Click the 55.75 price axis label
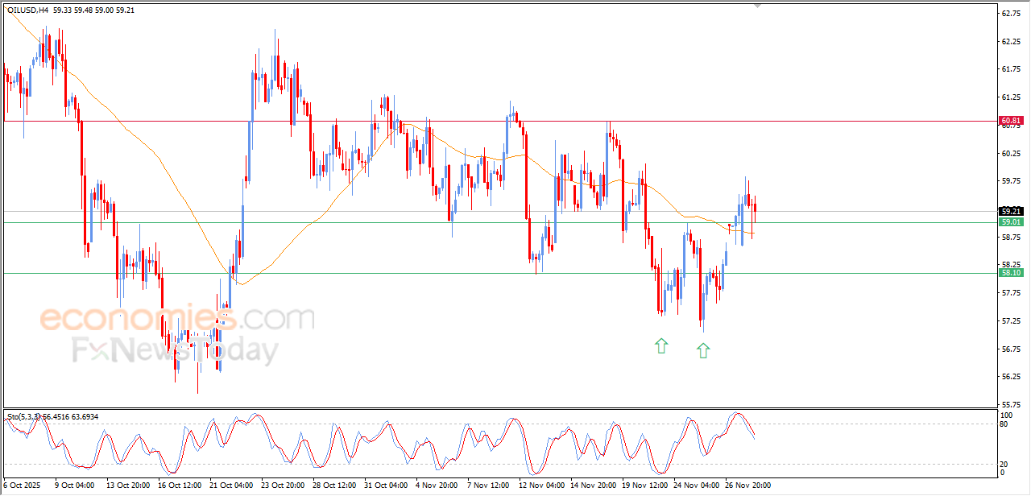1031x496 pixels. coord(1011,405)
